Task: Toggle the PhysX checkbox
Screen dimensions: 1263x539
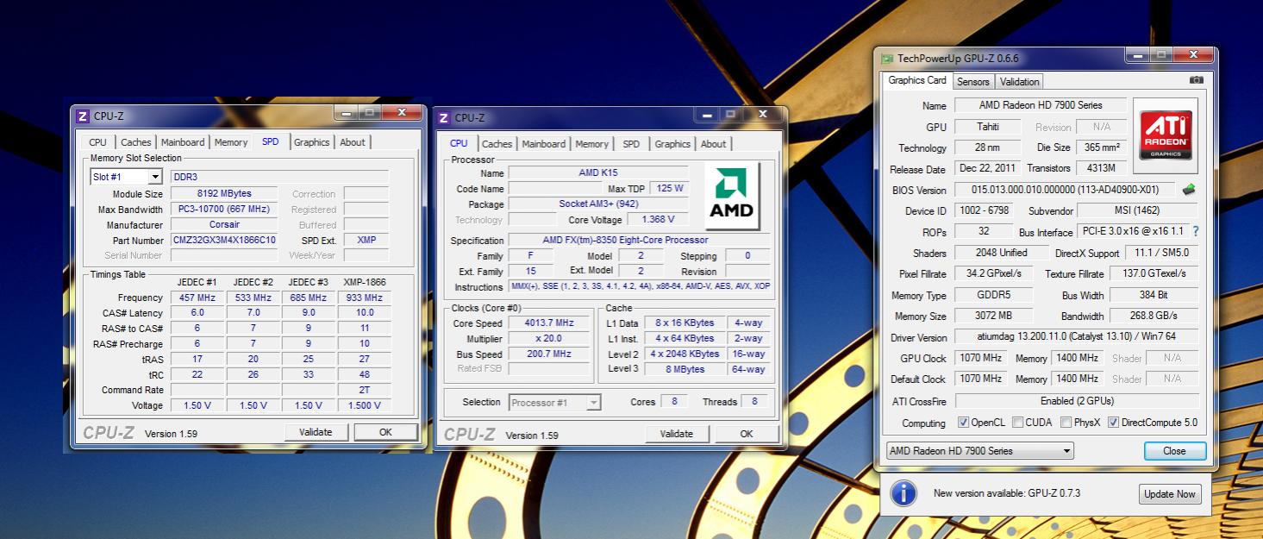Action: click(x=1066, y=423)
